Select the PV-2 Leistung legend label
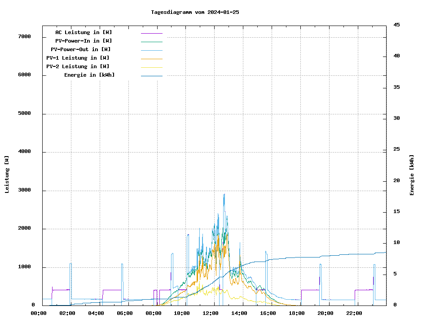The height and width of the screenshot is (323, 431). tap(78, 66)
